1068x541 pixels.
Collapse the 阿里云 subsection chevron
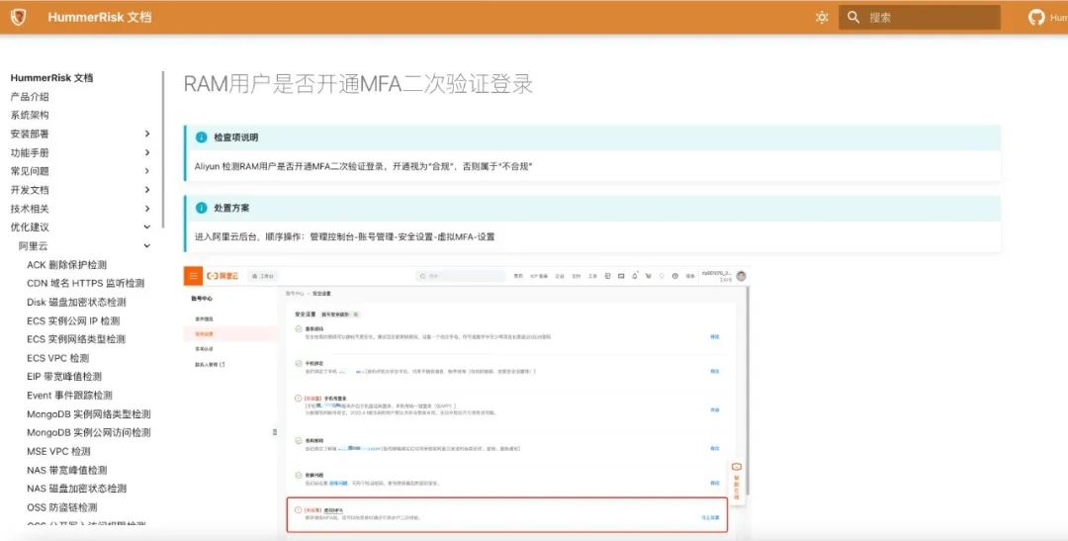pyautogui.click(x=147, y=246)
